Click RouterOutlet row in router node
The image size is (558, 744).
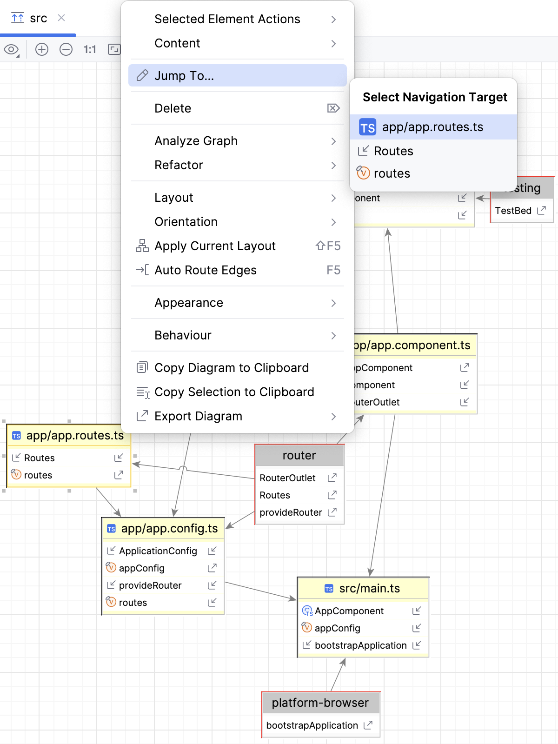(x=300, y=478)
